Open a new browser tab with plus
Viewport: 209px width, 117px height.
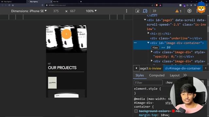pyautogui.click(x=81, y=2)
